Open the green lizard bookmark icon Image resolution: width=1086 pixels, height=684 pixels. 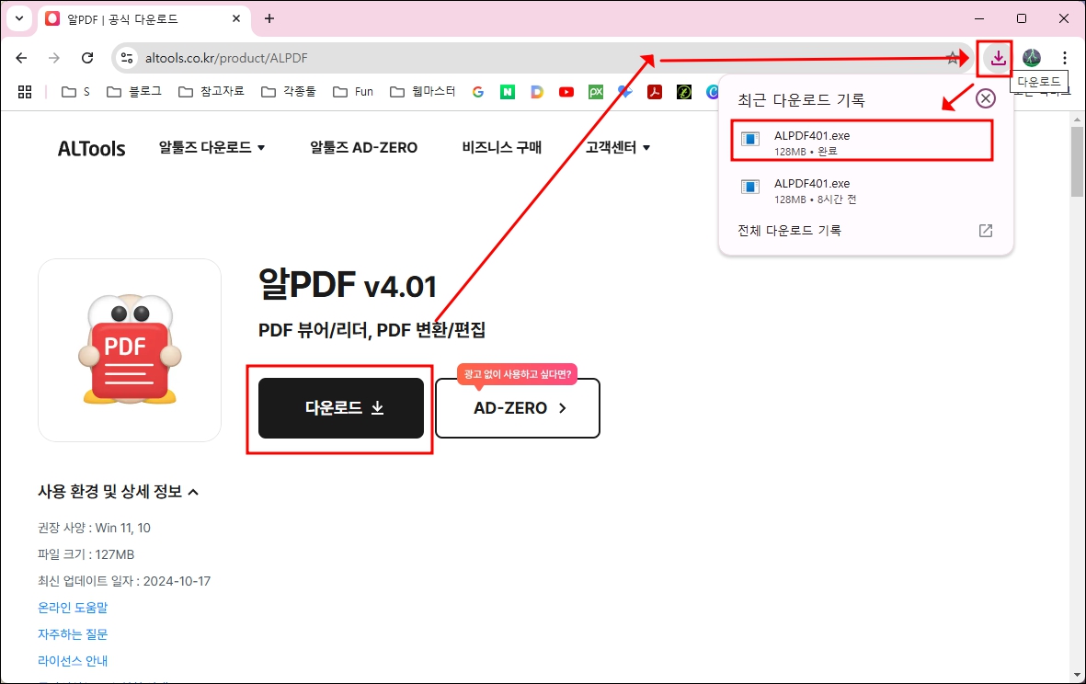[684, 91]
